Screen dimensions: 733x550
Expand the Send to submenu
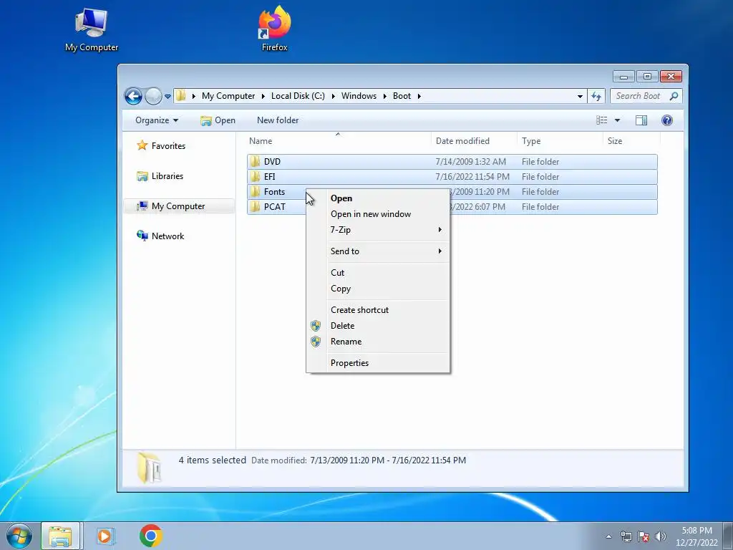(x=378, y=251)
